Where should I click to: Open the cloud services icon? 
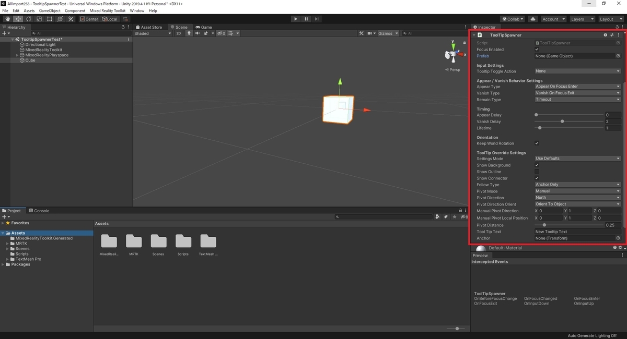(533, 19)
